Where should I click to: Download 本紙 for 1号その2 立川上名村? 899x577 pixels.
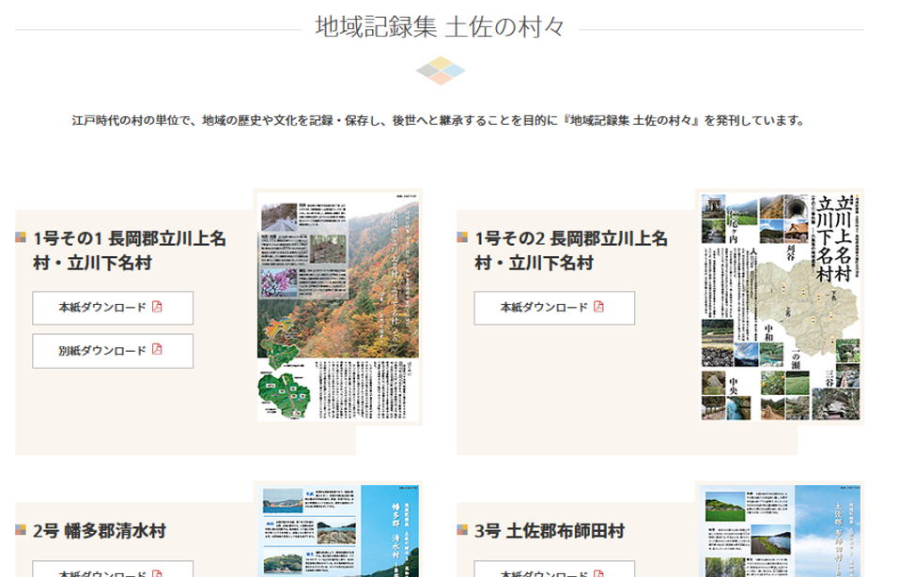(554, 308)
